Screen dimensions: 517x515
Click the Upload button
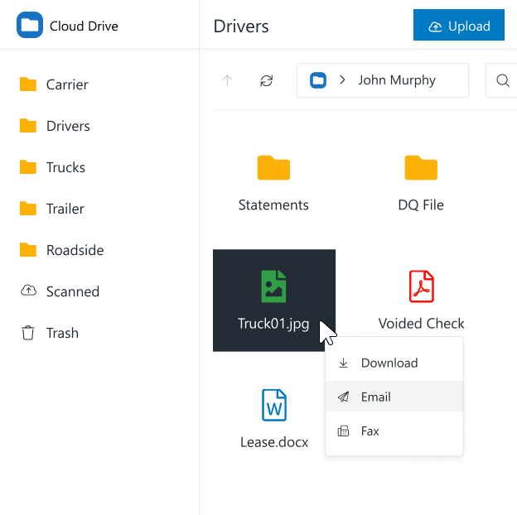(x=459, y=25)
